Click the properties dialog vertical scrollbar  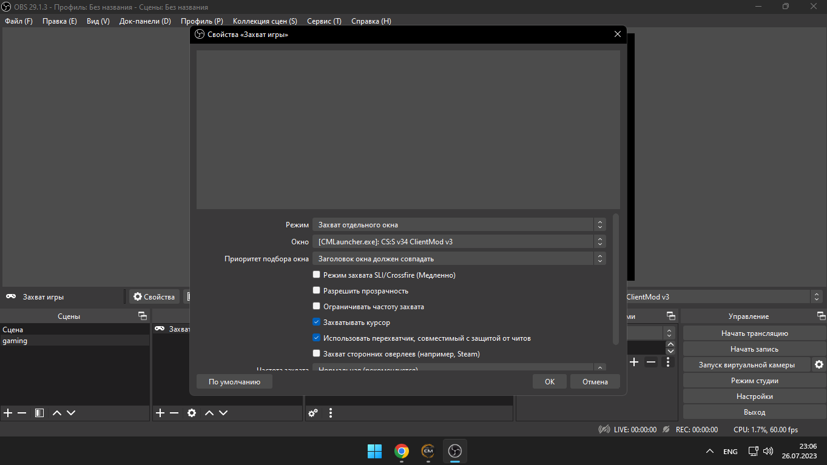click(x=616, y=279)
